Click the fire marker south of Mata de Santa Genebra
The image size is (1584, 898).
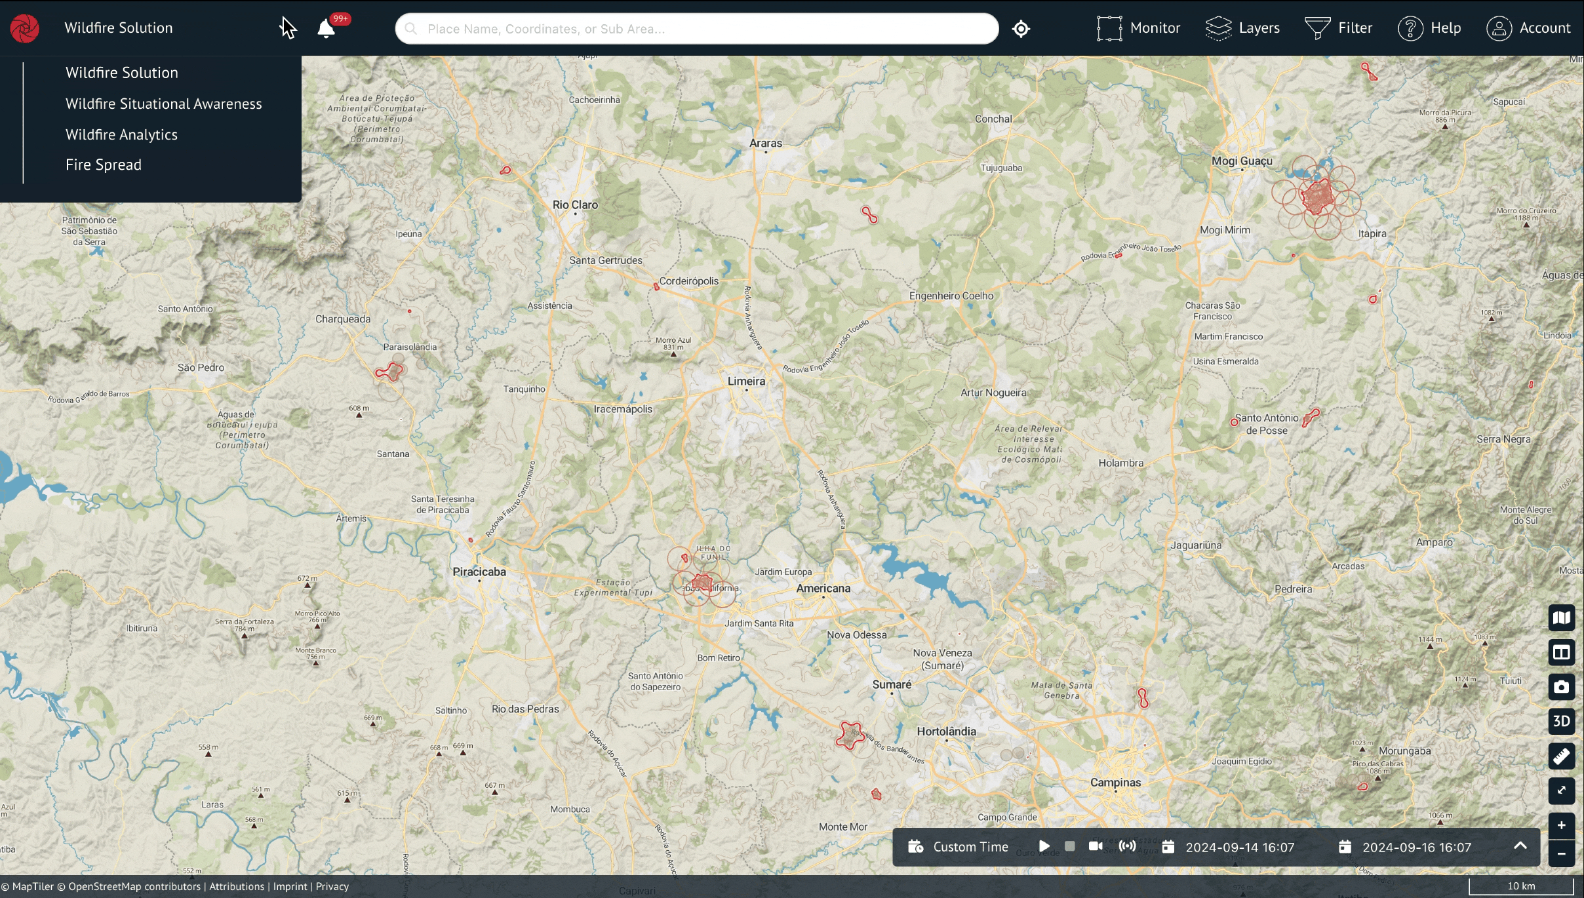coord(1143,698)
